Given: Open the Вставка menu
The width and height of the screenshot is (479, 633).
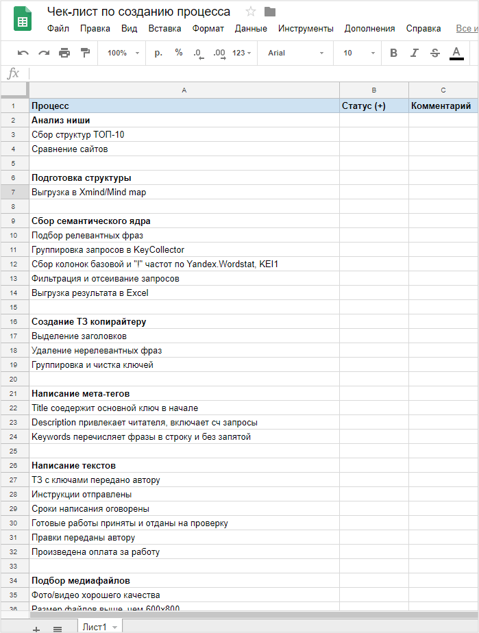Looking at the screenshot, I should coord(164,29).
